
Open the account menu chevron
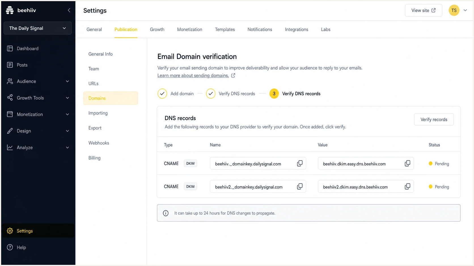pos(465,10)
